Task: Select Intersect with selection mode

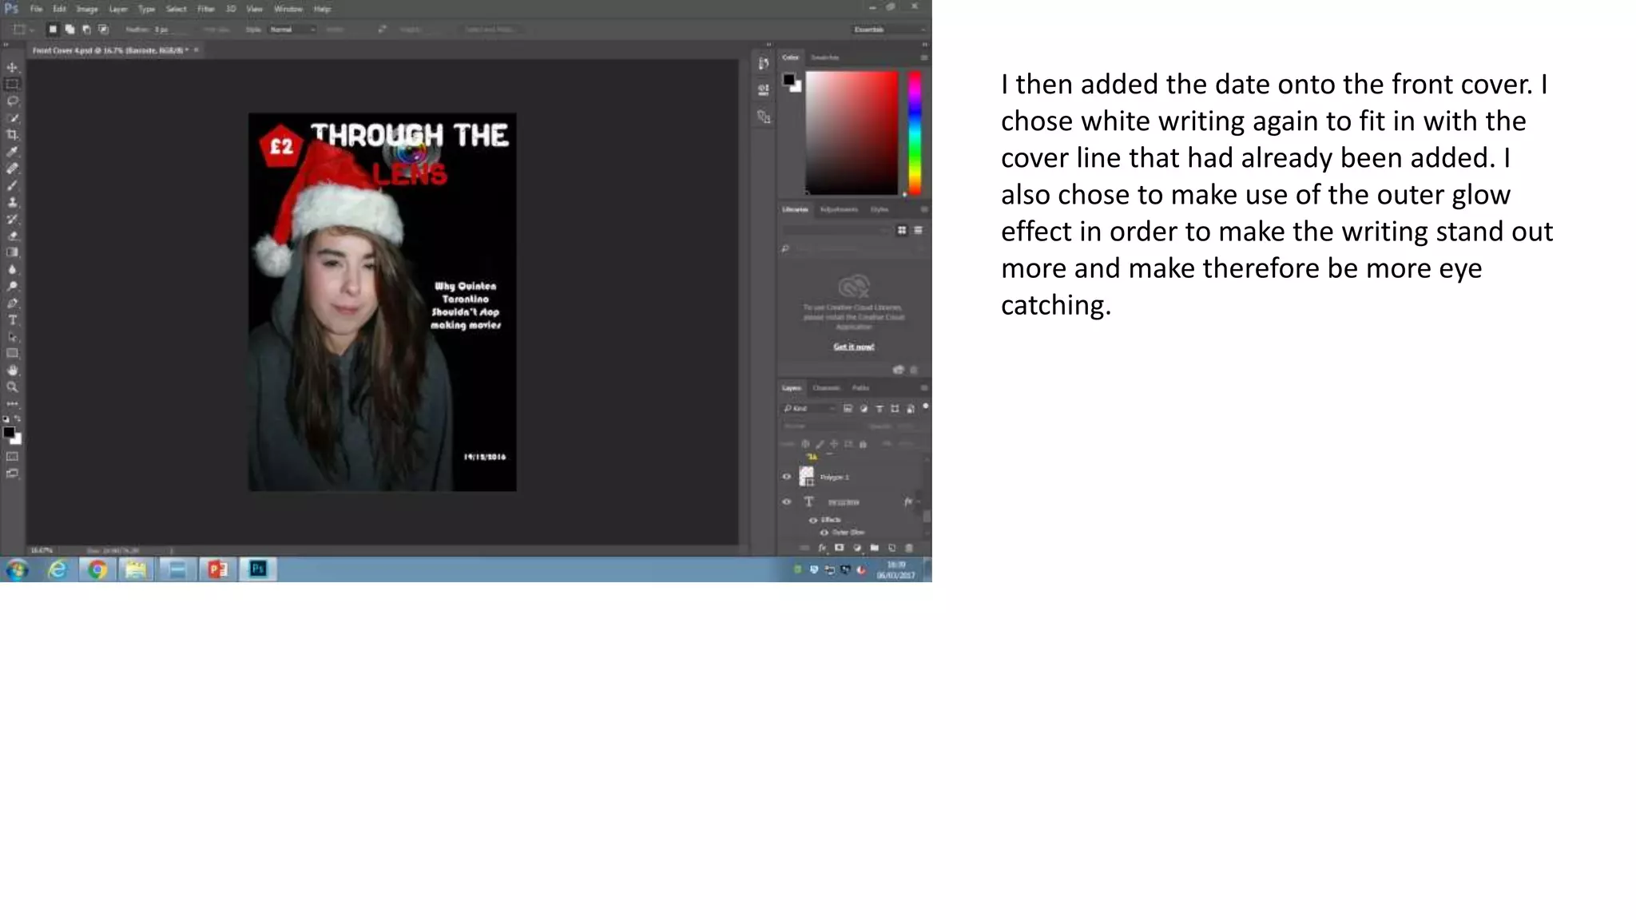Action: (103, 30)
